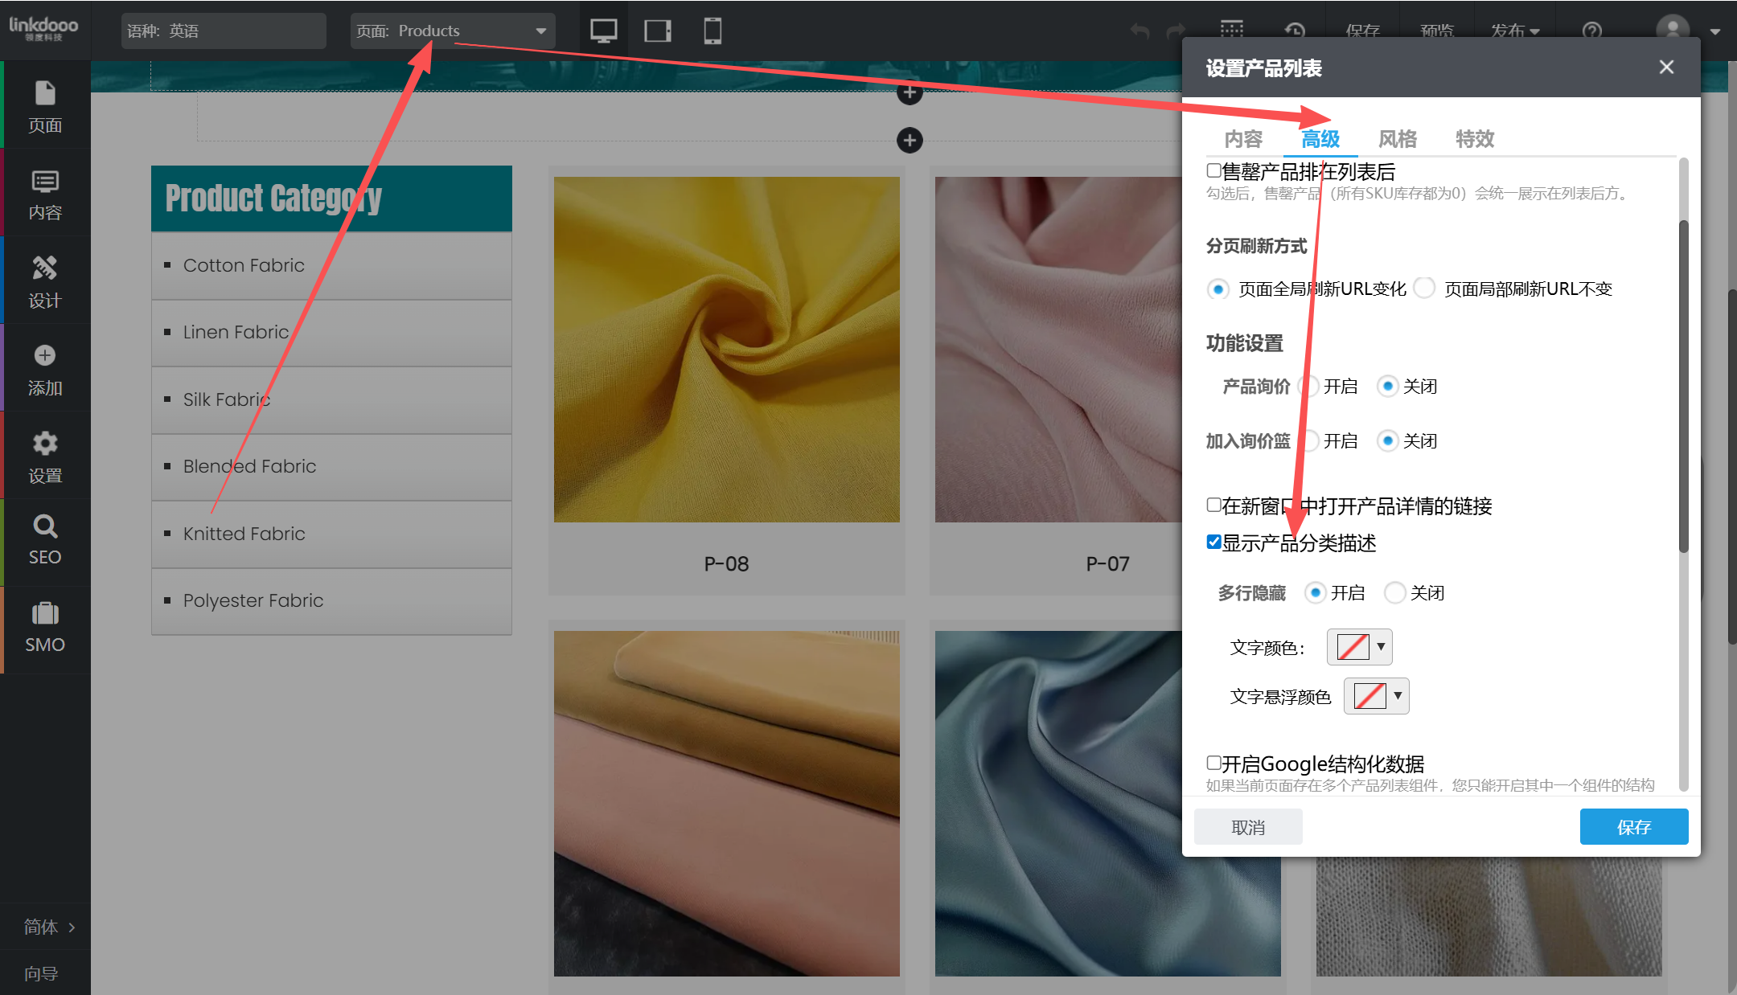Screen dimensions: 1737x995
Task: Click the 文字悬浮颜色 color swatch
Action: (1369, 696)
